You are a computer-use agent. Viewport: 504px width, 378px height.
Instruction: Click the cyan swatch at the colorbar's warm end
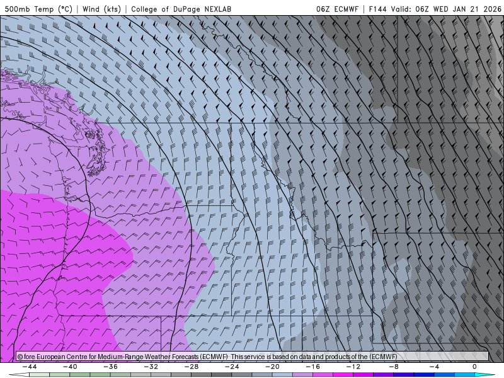click(x=484, y=375)
